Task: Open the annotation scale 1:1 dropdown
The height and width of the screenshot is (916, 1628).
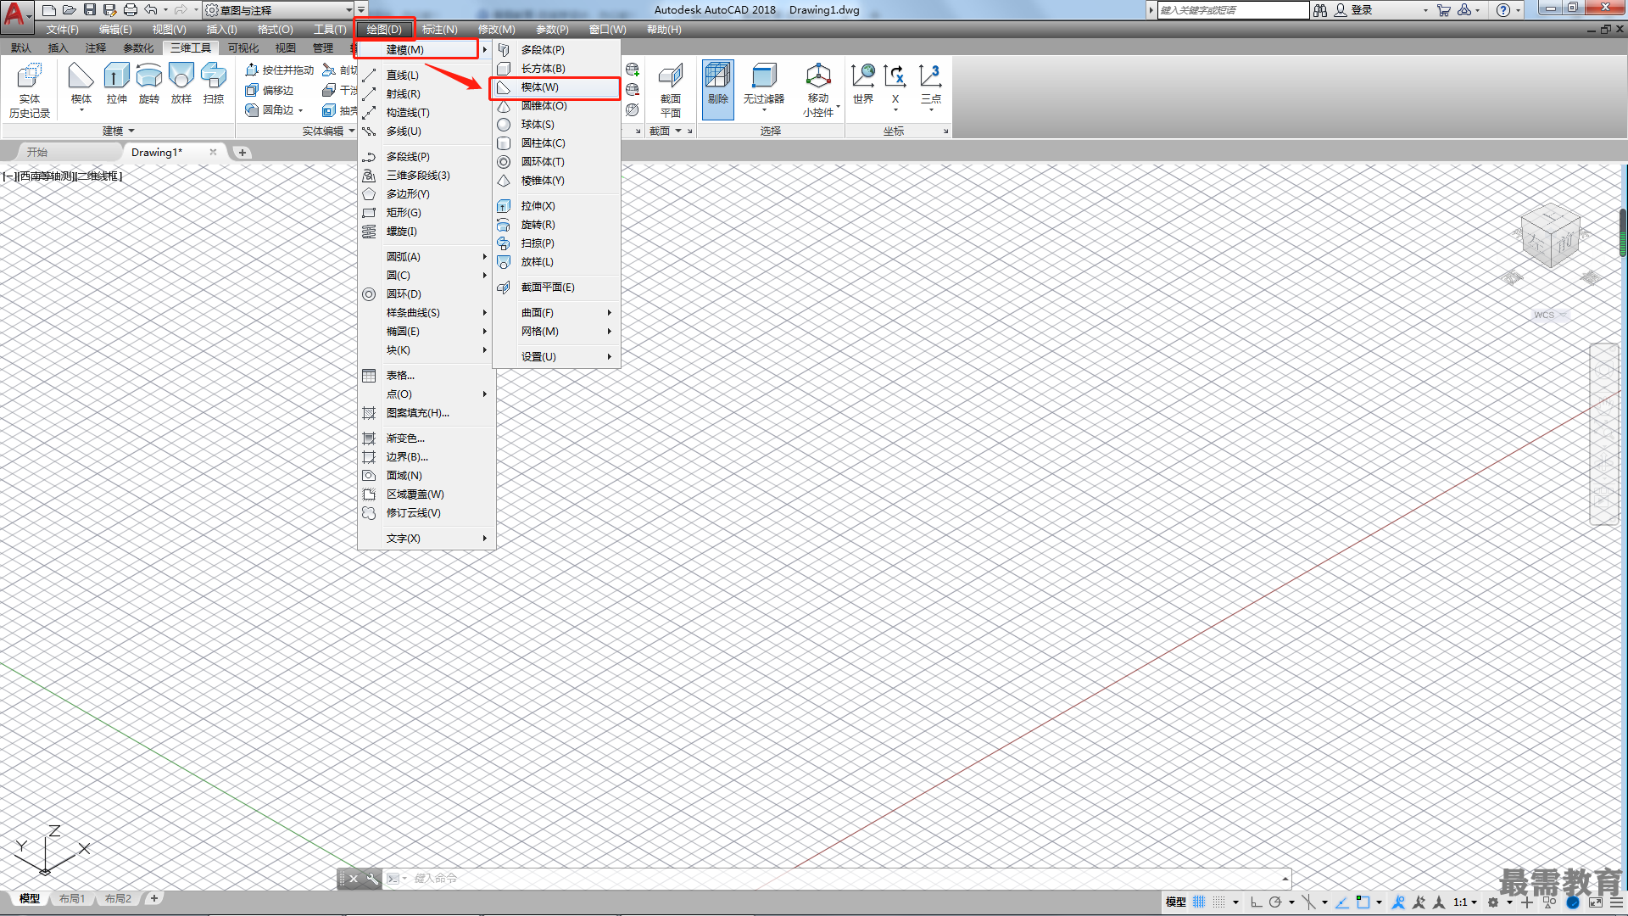Action: (x=1465, y=902)
